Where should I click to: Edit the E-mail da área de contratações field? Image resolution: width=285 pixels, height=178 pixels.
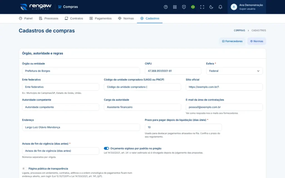[x=224, y=107]
